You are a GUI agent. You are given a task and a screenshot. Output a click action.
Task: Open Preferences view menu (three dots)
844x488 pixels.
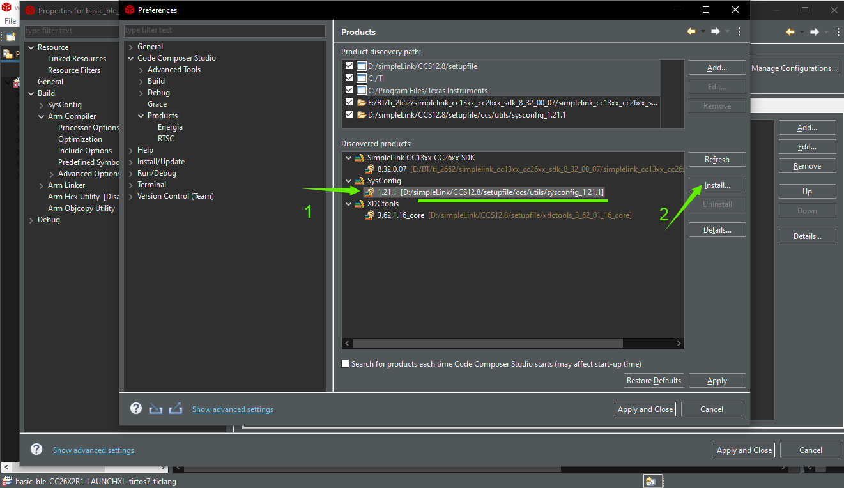pos(739,31)
